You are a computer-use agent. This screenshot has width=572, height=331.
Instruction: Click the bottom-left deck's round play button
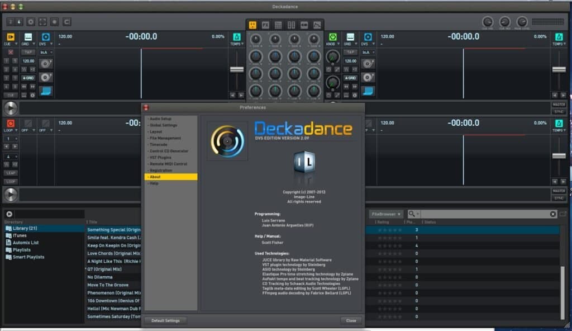tap(11, 195)
